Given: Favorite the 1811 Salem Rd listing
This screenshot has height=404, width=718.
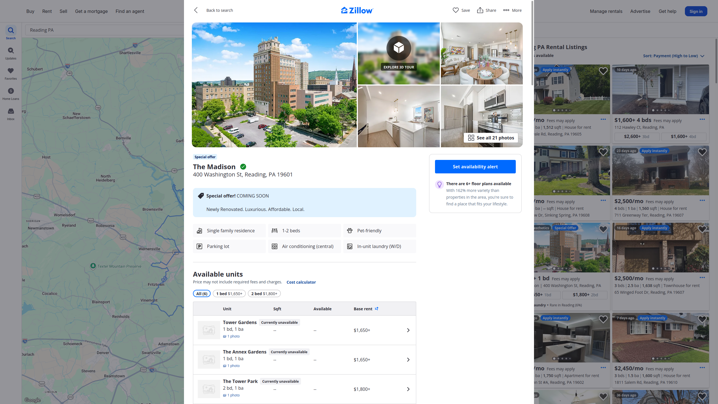Looking at the screenshot, I should click(x=702, y=319).
